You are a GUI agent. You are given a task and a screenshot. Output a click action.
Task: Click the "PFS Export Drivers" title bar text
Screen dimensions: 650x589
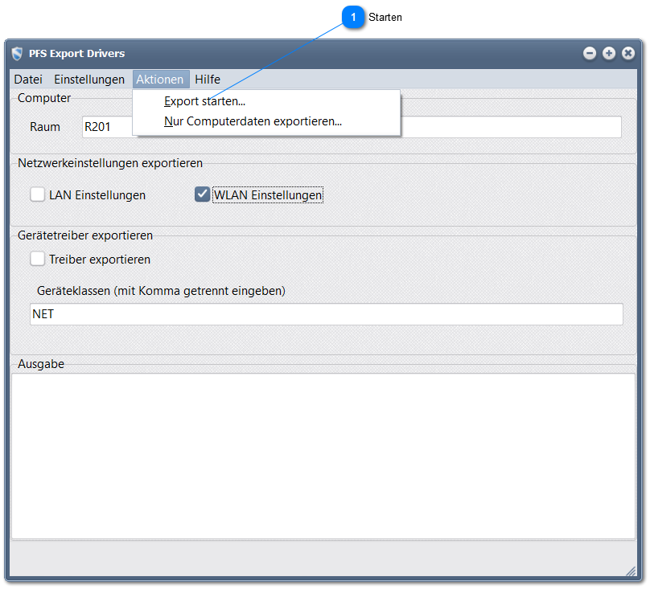77,54
